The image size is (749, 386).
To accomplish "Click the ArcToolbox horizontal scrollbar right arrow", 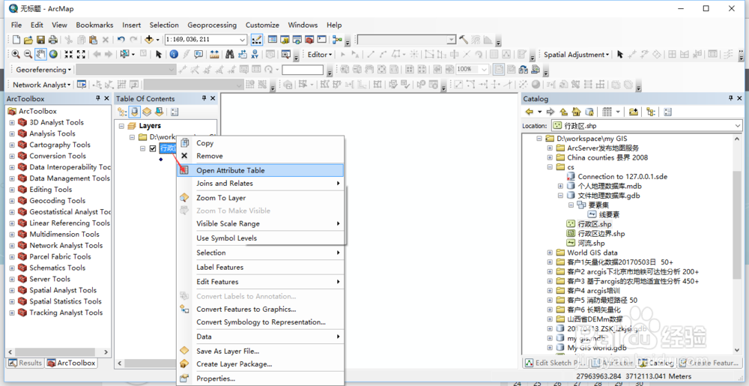I will click(106, 352).
